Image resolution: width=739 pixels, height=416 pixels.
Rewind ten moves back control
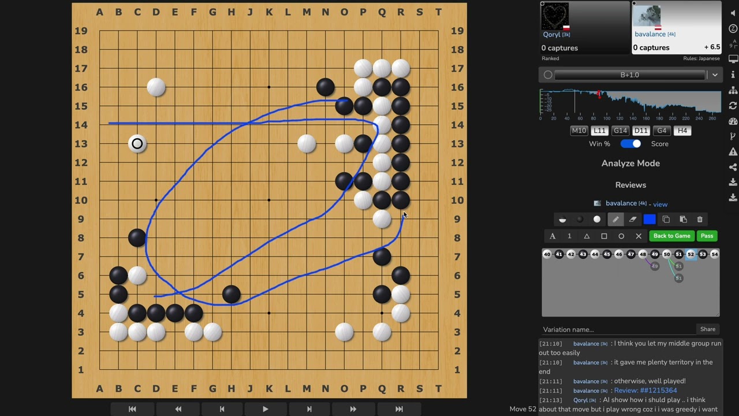pyautogui.click(x=178, y=409)
